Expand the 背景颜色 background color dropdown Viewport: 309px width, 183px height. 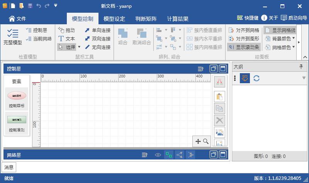tap(294, 39)
